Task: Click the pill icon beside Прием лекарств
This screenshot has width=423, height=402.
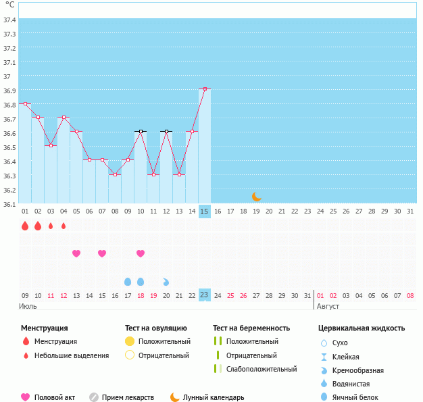Action: pos(94,397)
